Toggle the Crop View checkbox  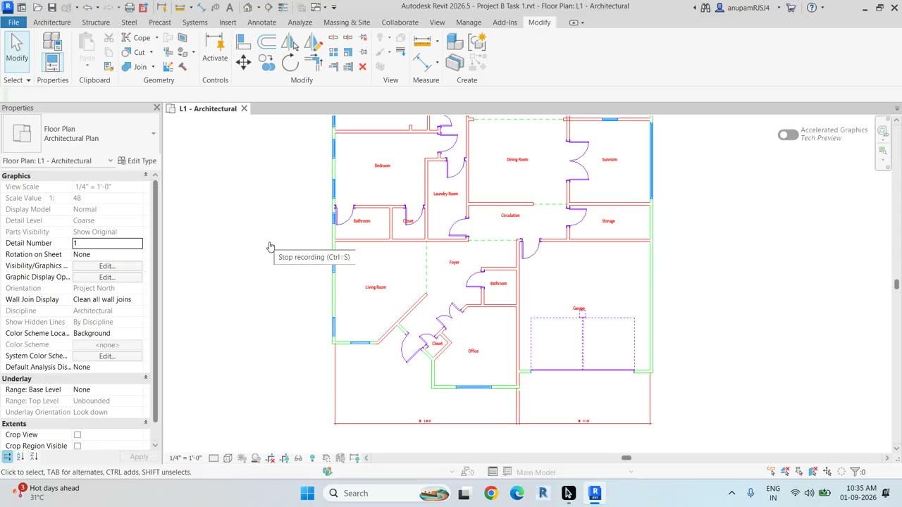coord(78,435)
